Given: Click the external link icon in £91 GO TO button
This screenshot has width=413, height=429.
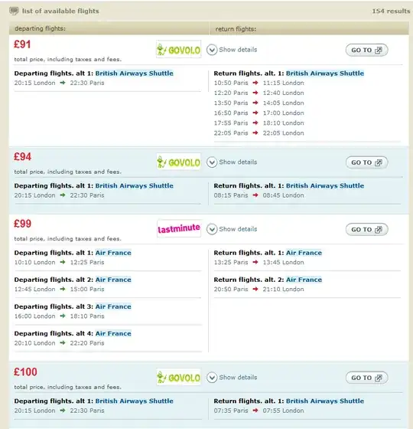Looking at the screenshot, I should point(379,50).
